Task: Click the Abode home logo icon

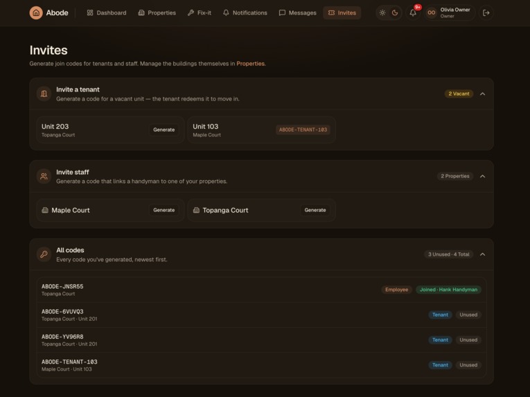Action: click(36, 13)
